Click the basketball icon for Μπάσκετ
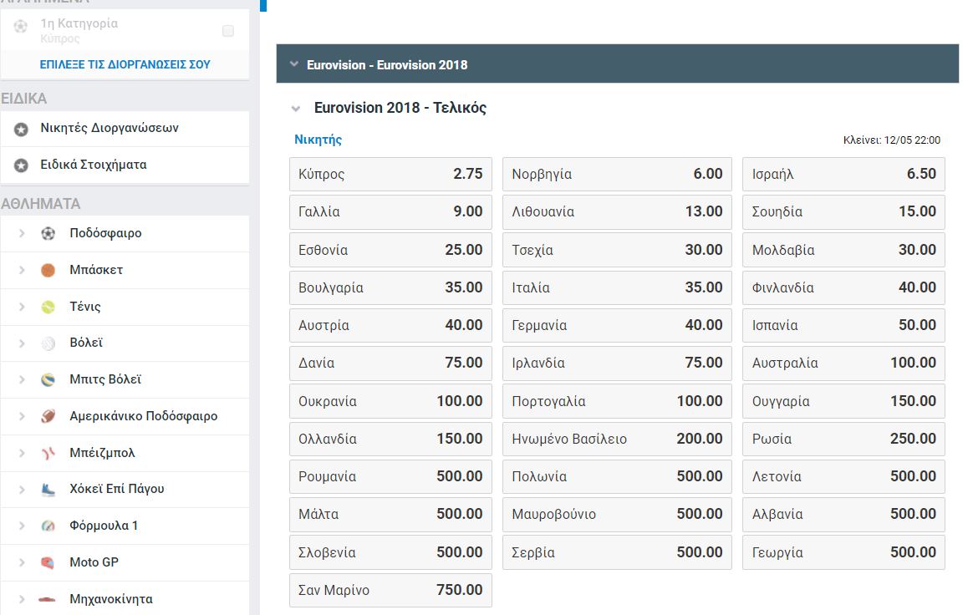The image size is (968, 615). point(48,270)
